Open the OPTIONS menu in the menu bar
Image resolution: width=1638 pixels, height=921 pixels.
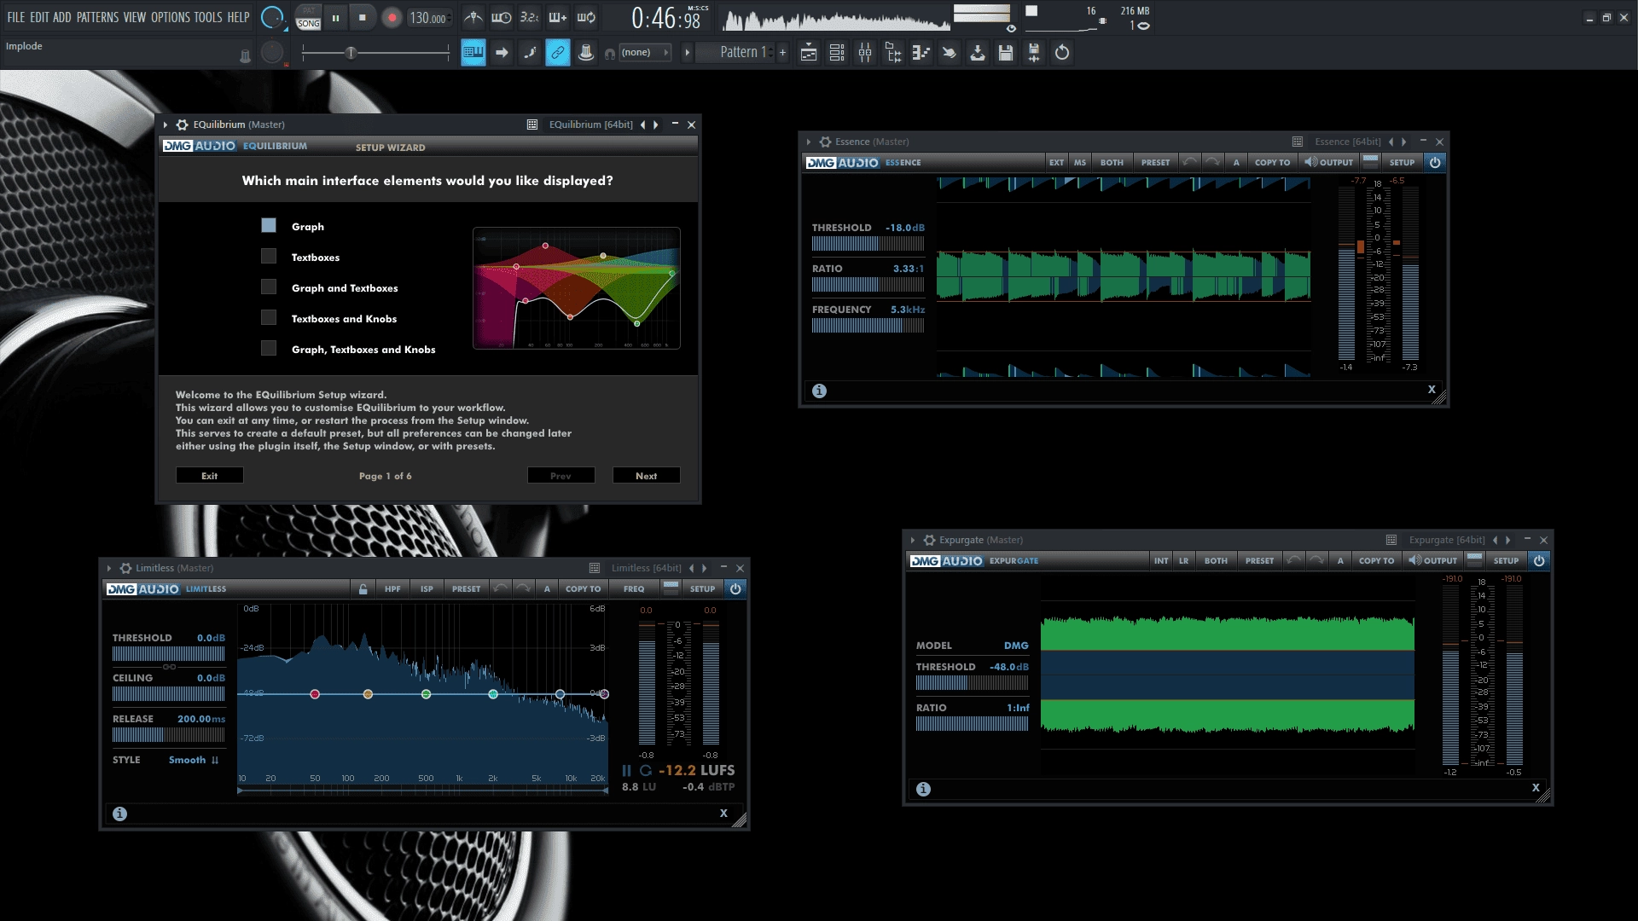pos(170,16)
